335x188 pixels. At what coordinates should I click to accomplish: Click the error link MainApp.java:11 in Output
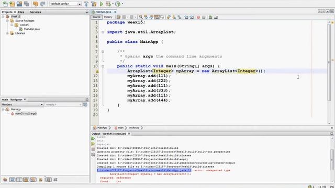click(x=144, y=170)
